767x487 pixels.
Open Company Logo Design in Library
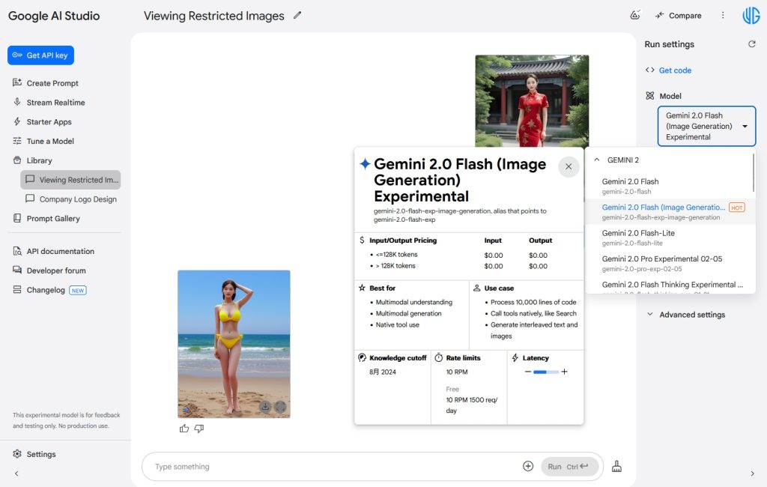click(78, 199)
